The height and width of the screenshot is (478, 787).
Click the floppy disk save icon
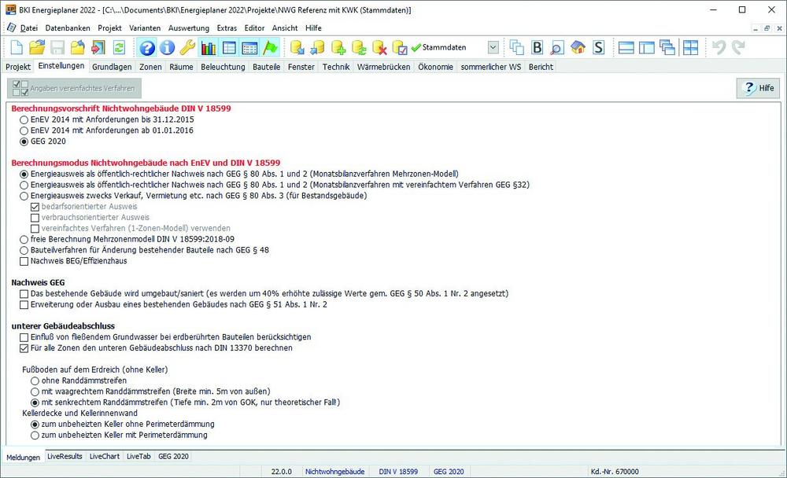57,48
